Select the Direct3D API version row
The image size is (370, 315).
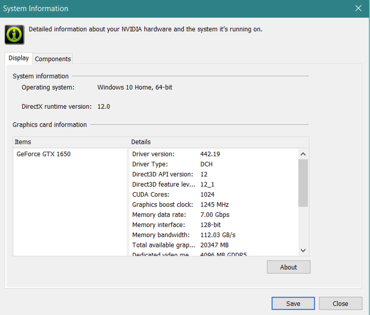(x=170, y=174)
